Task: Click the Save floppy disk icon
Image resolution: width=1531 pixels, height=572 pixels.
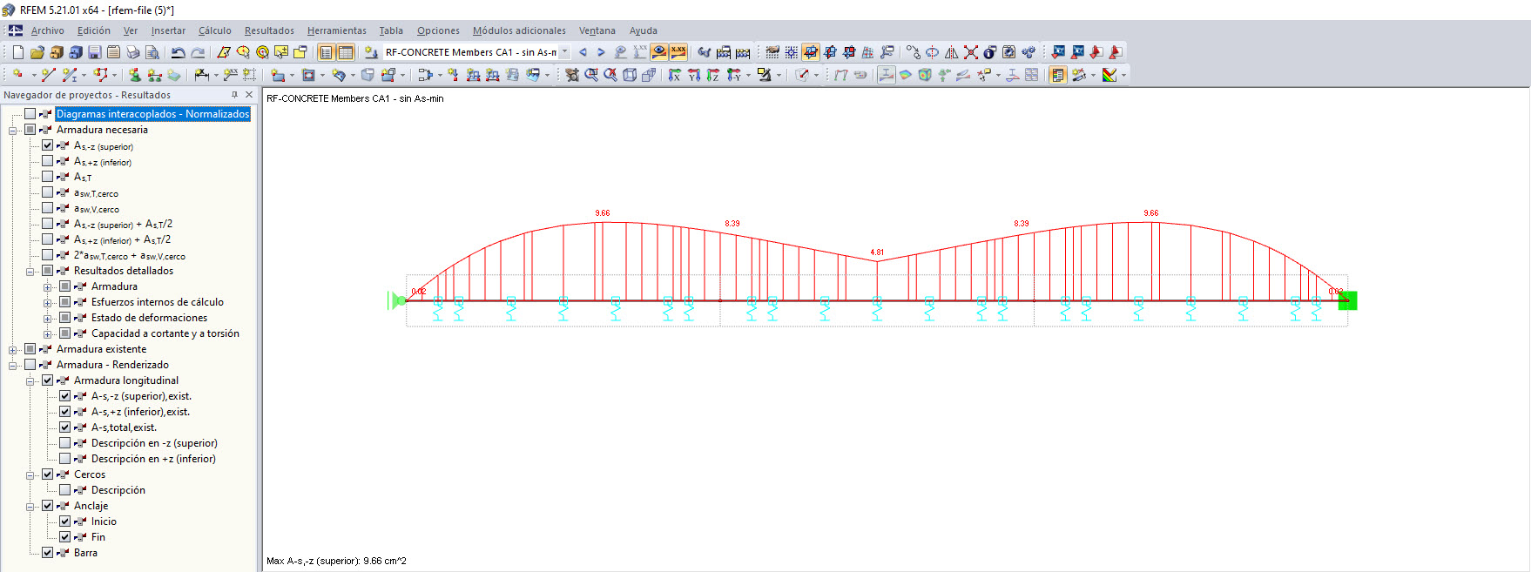Action: coord(95,52)
